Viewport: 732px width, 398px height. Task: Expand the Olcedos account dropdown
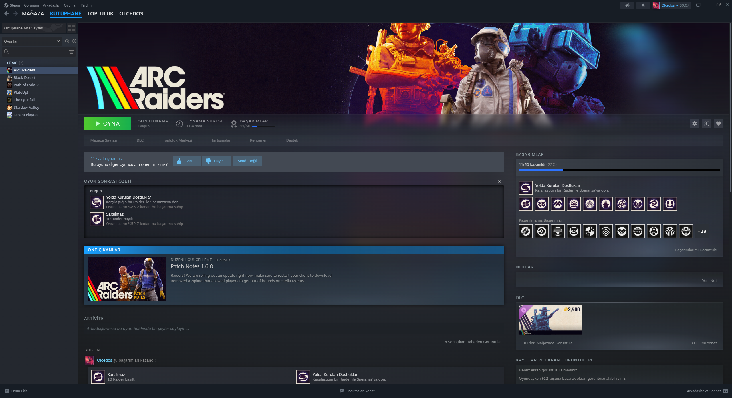pyautogui.click(x=669, y=5)
